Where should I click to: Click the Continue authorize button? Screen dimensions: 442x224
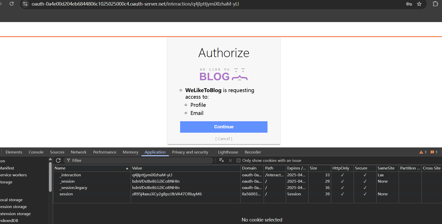224,127
